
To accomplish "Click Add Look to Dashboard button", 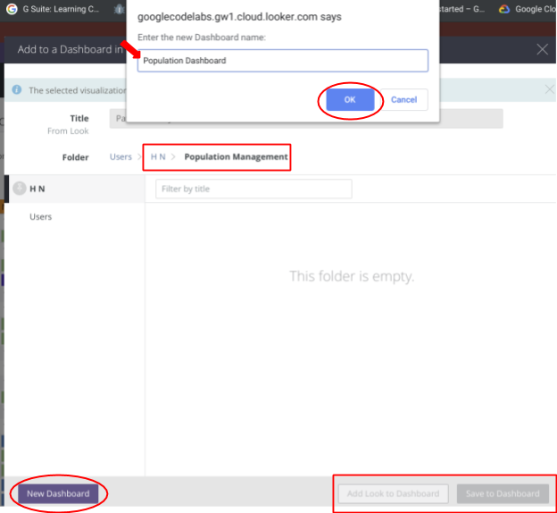I will pyautogui.click(x=393, y=493).
